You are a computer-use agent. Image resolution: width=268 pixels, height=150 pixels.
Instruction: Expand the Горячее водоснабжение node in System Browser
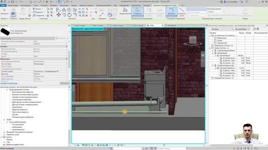tap(213, 51)
